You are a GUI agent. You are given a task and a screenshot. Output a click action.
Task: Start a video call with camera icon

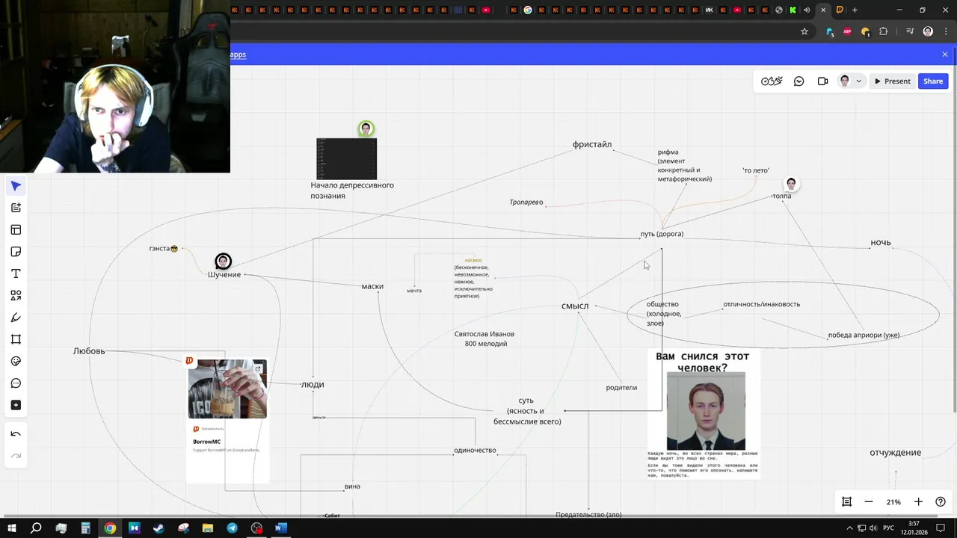tap(822, 81)
